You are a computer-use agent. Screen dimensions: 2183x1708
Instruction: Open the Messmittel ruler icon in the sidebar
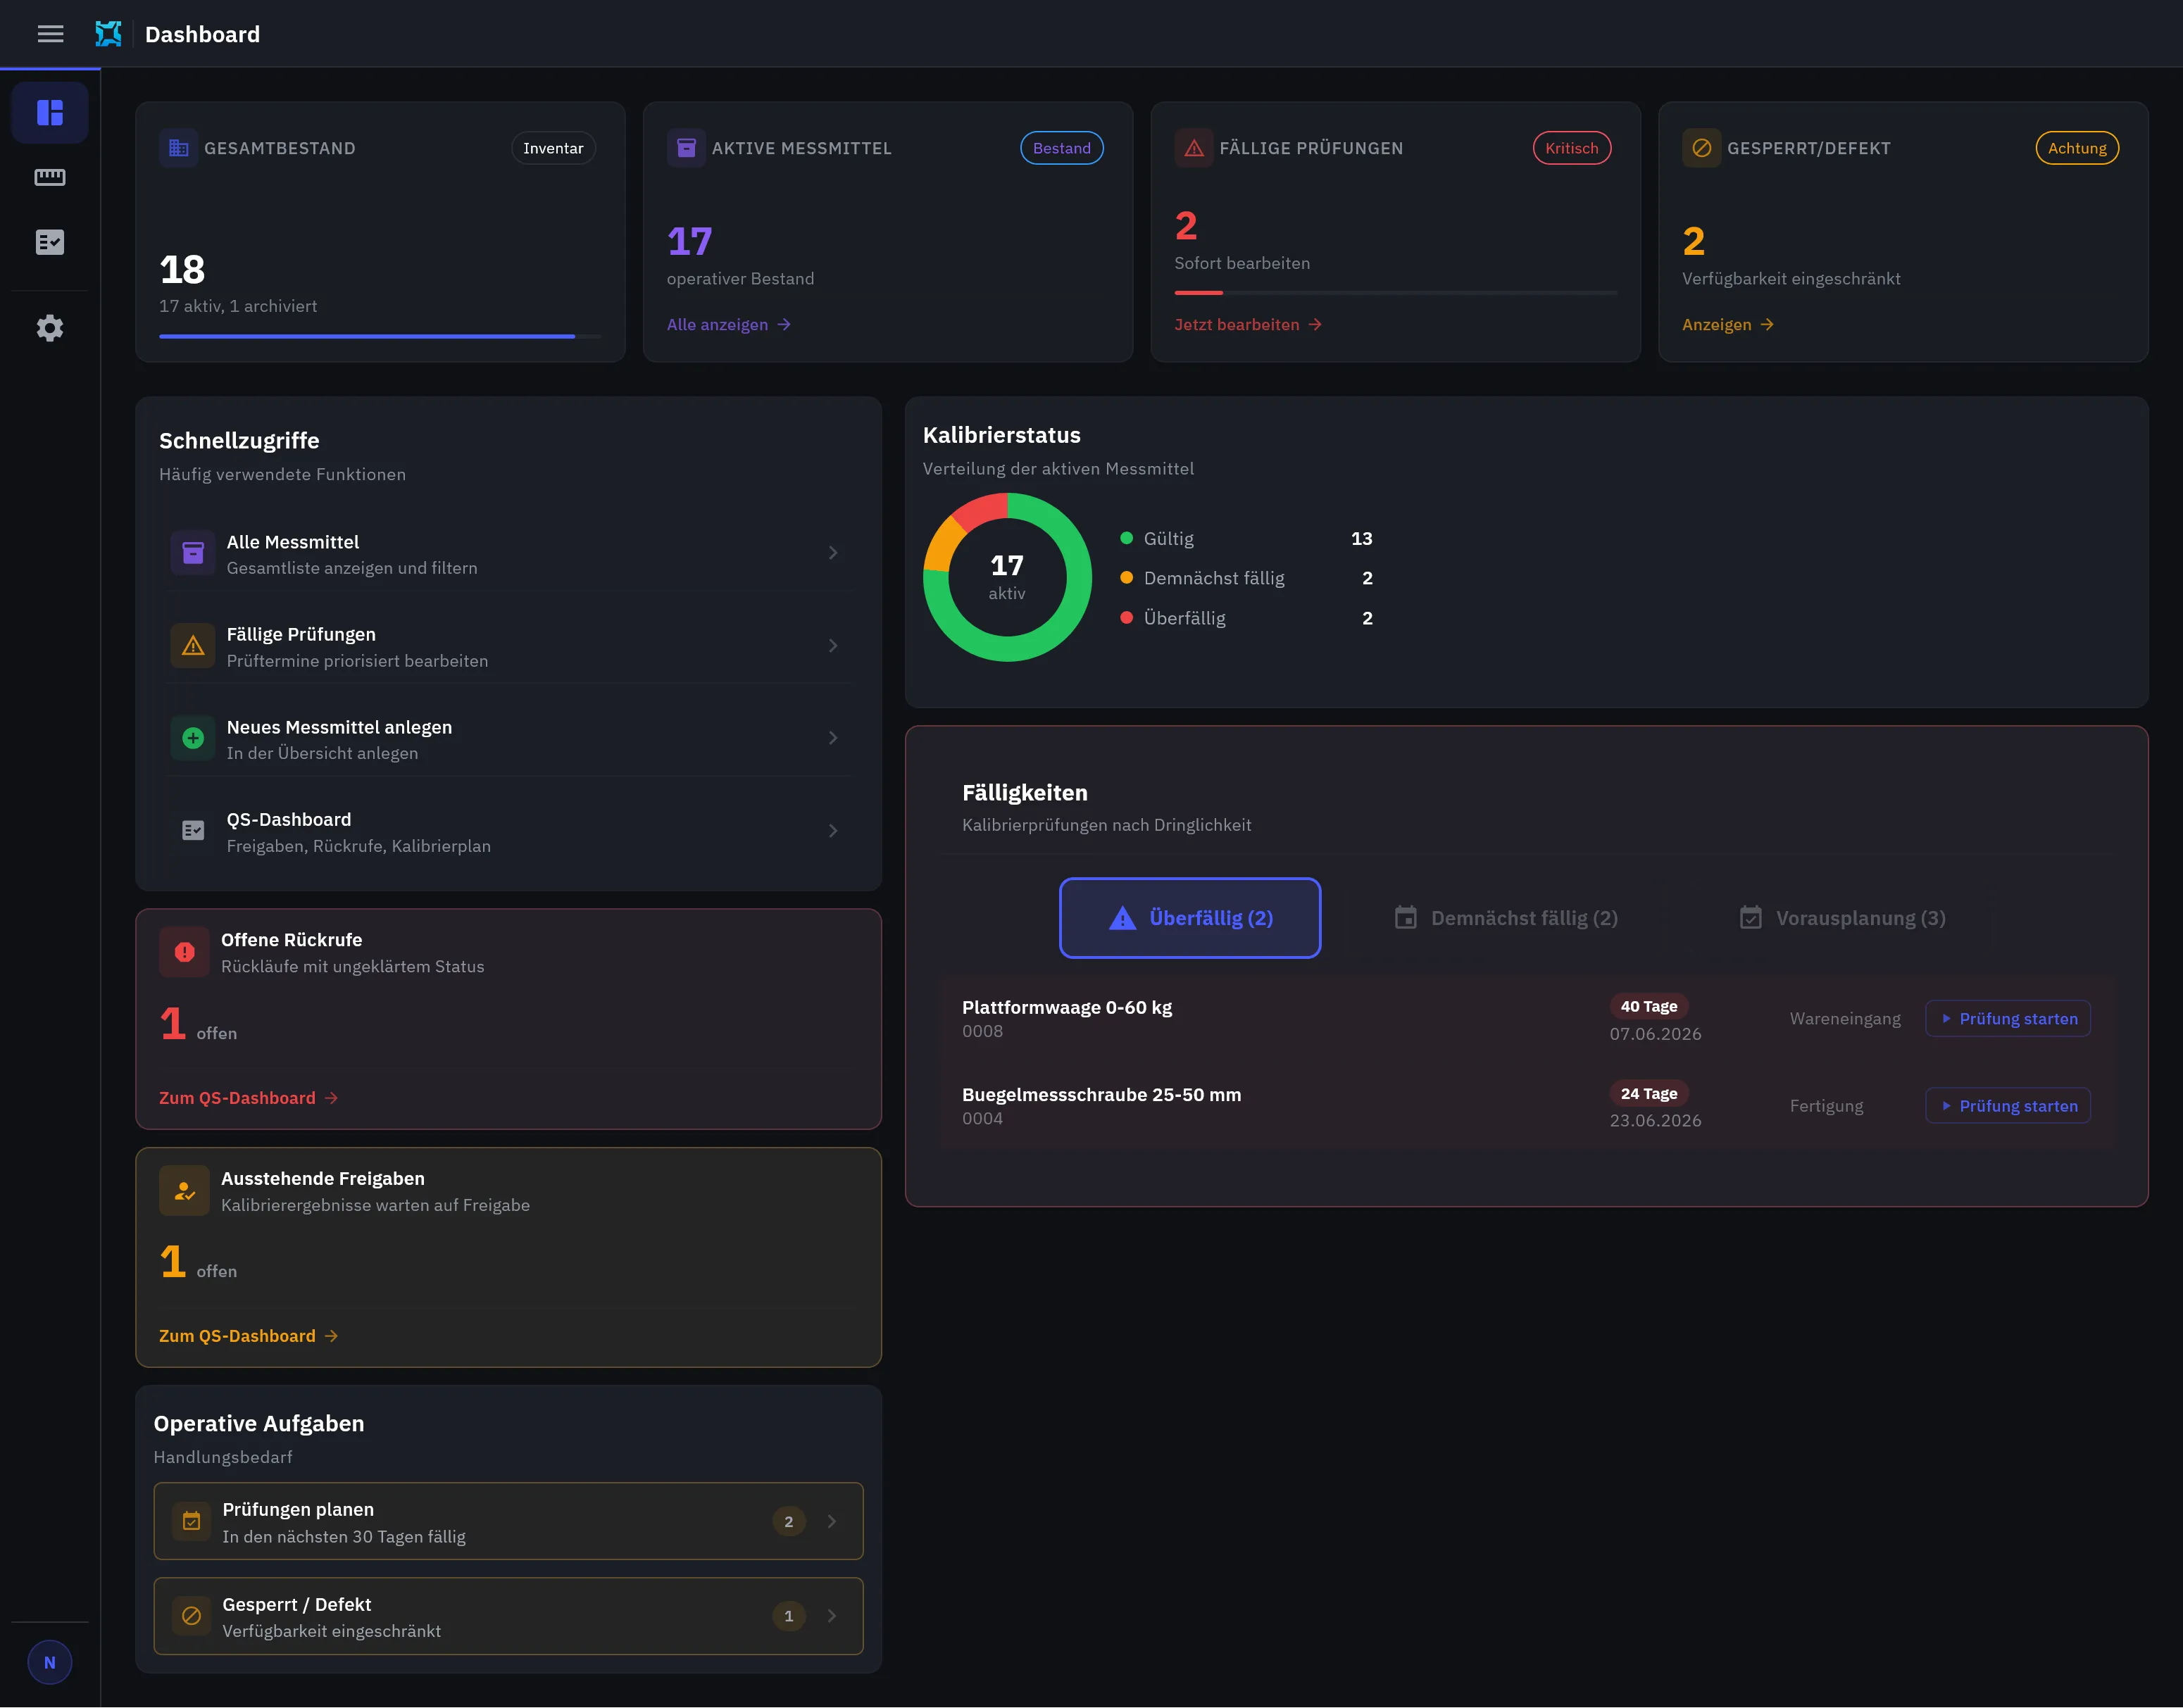point(50,177)
